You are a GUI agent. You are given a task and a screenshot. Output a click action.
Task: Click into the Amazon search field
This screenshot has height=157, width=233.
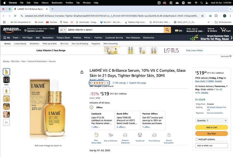pos(115,30)
